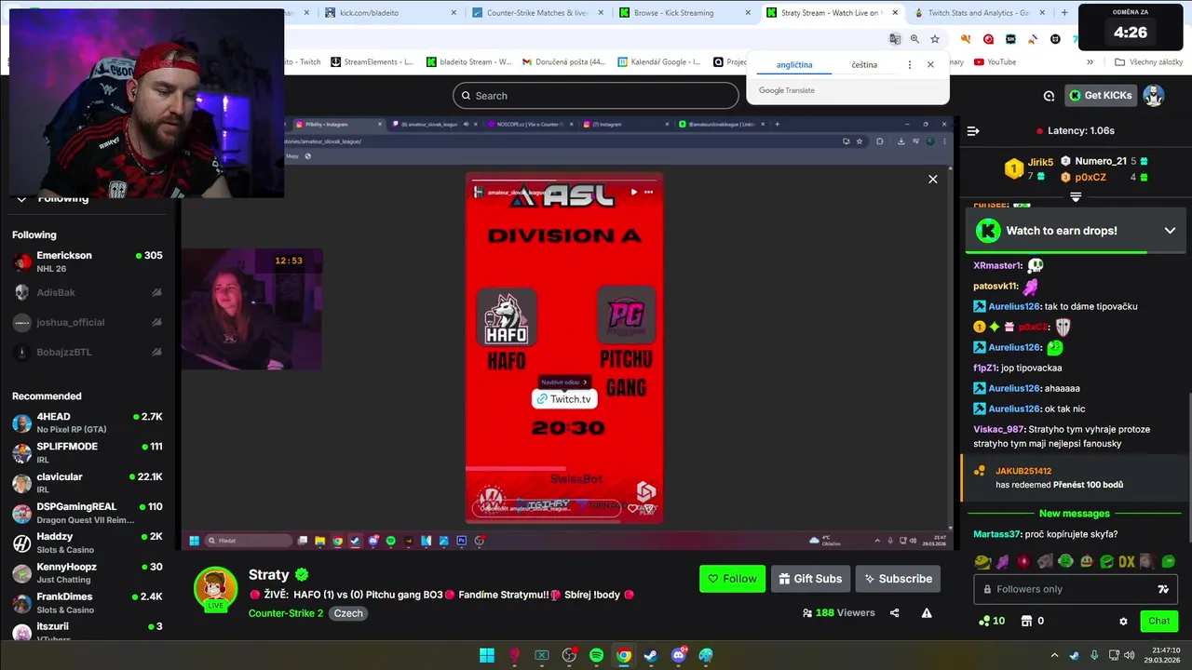Switch to the kick.com/bladeito tab
This screenshot has height=670, width=1192.
(x=391, y=13)
